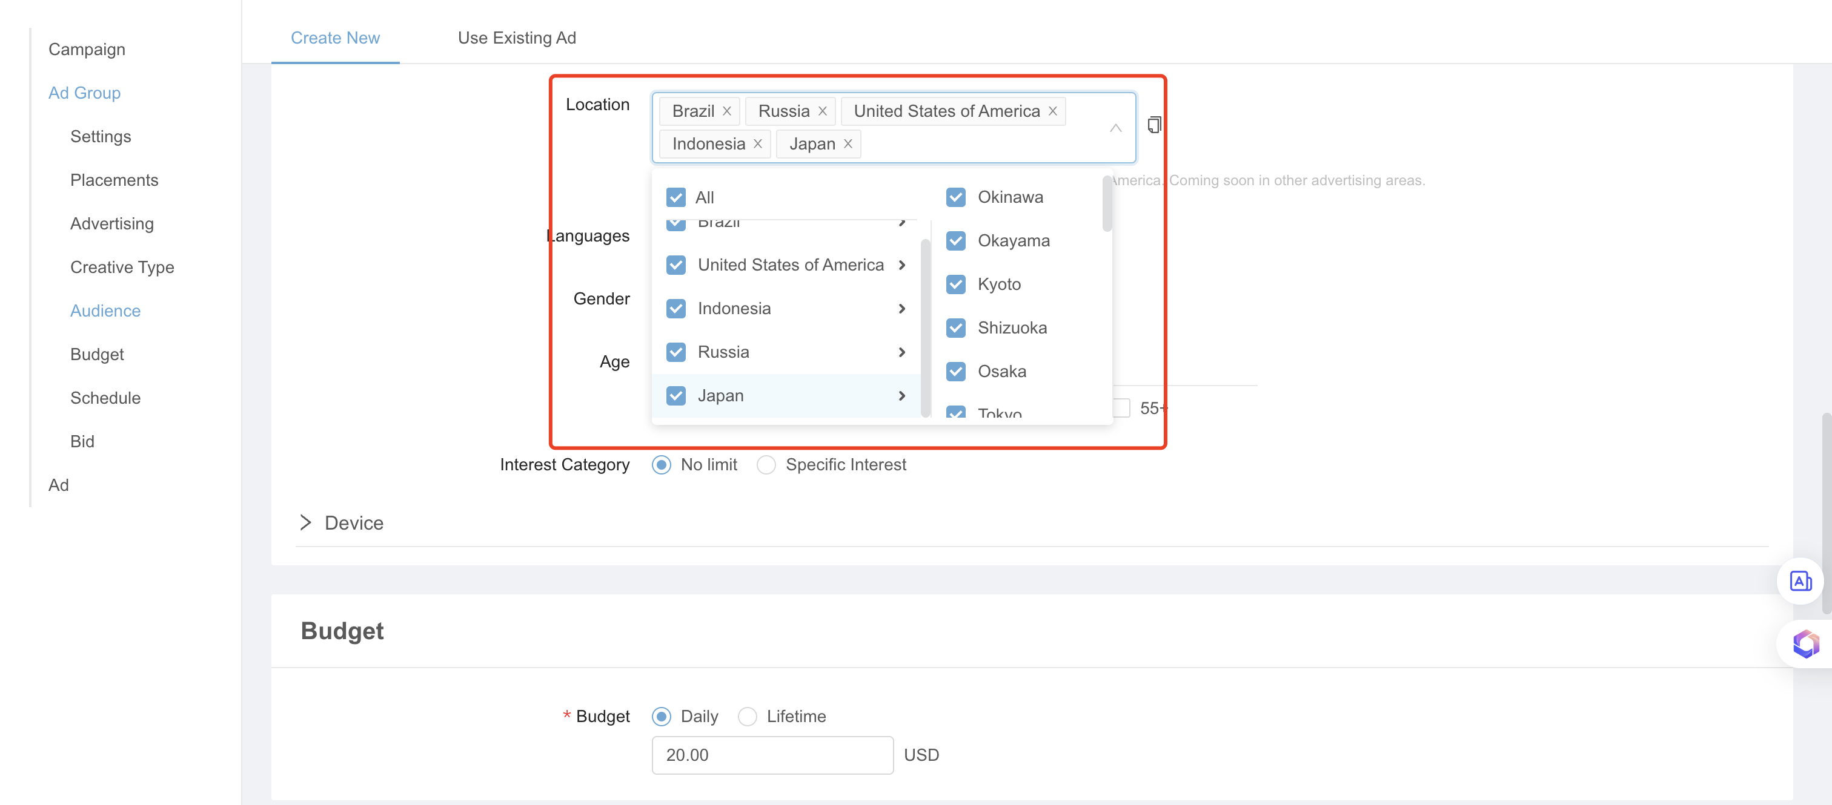Expand the Device section
The image size is (1832, 805).
pyautogui.click(x=306, y=523)
